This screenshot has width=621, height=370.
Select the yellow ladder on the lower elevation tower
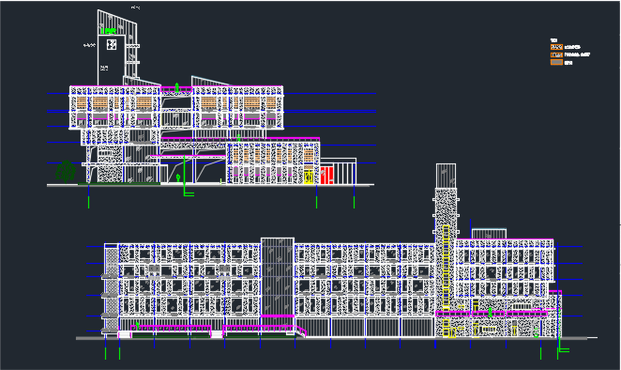coord(446,269)
